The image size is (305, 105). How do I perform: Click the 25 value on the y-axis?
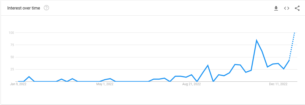pos(12,69)
